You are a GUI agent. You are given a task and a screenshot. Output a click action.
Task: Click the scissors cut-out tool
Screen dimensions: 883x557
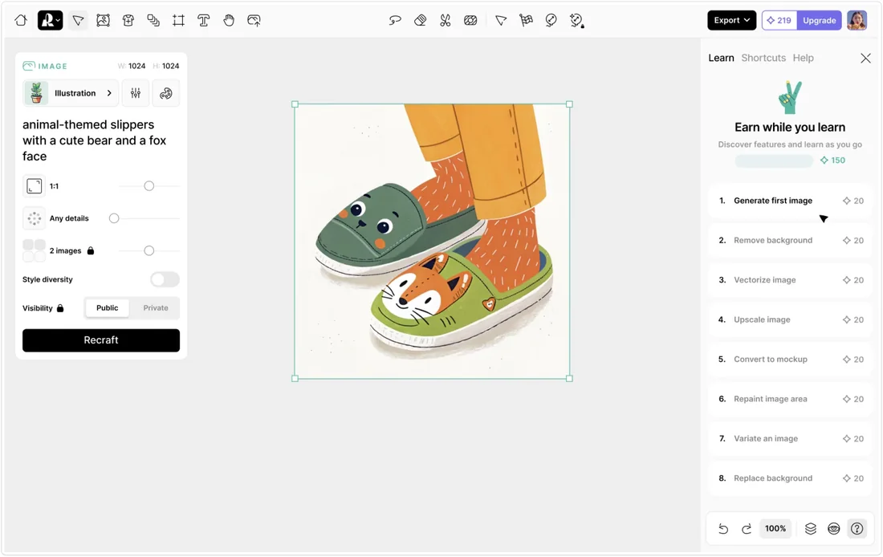click(446, 20)
